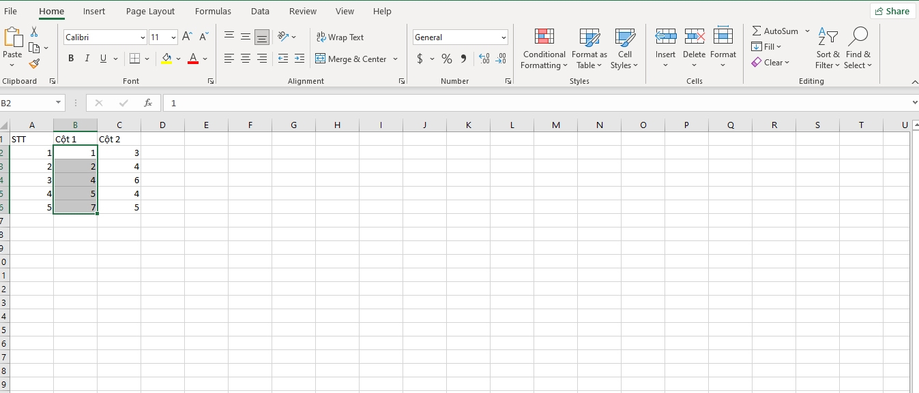Click the Share button

(x=892, y=11)
